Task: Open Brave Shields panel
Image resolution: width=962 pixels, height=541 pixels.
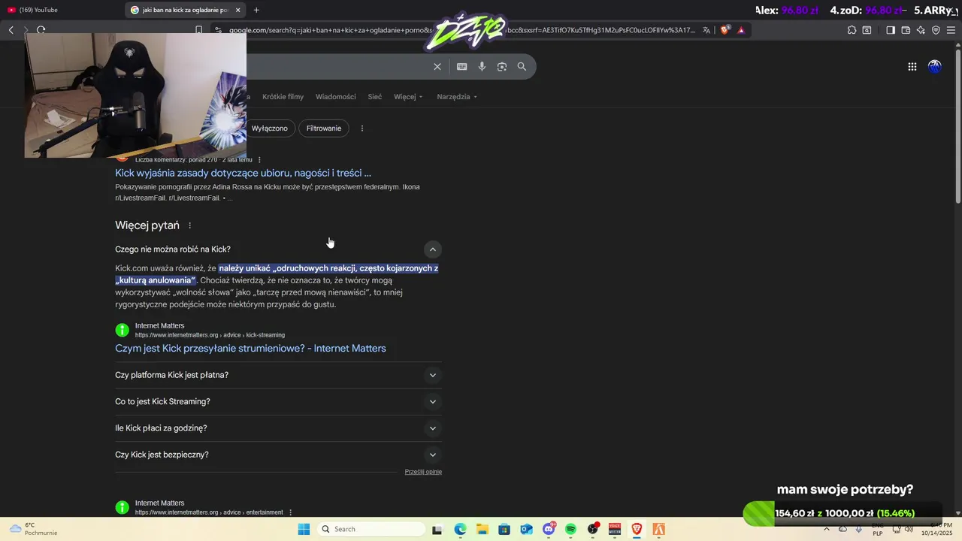Action: [725, 30]
